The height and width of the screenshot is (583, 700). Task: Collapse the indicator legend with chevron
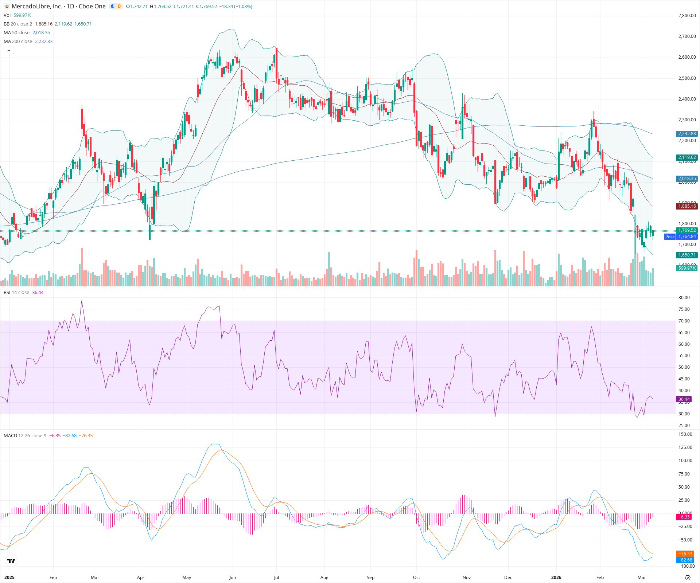tap(9, 51)
